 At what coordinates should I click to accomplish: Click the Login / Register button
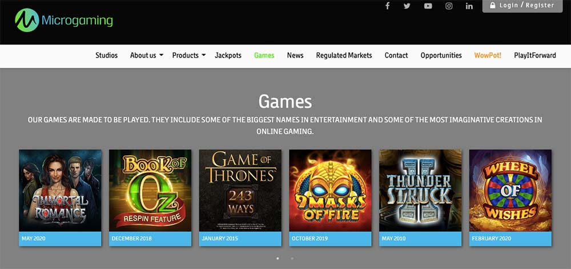pyautogui.click(x=522, y=6)
